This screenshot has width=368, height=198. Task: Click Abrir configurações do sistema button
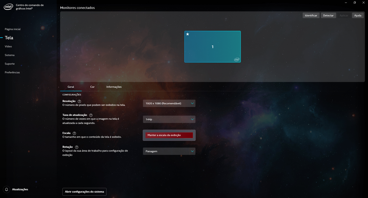(84, 192)
